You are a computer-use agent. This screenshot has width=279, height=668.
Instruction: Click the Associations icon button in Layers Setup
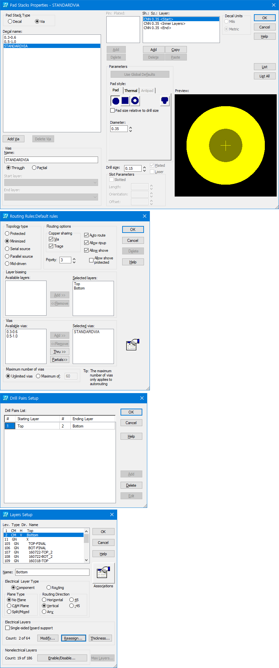[103, 573]
